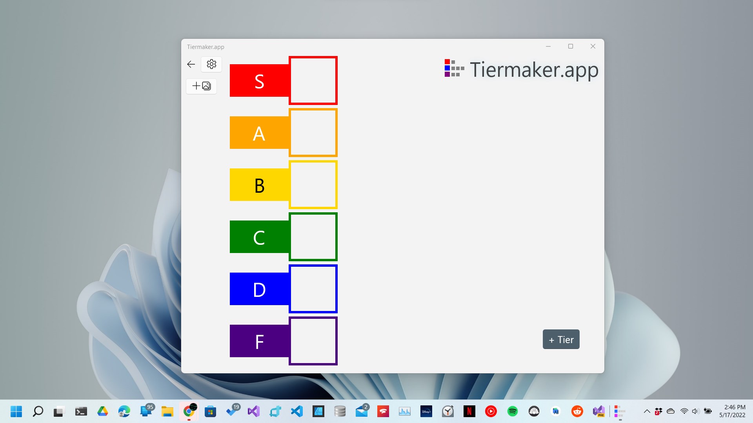This screenshot has height=423, width=753.
Task: Click the green C tier label
Action: click(259, 237)
